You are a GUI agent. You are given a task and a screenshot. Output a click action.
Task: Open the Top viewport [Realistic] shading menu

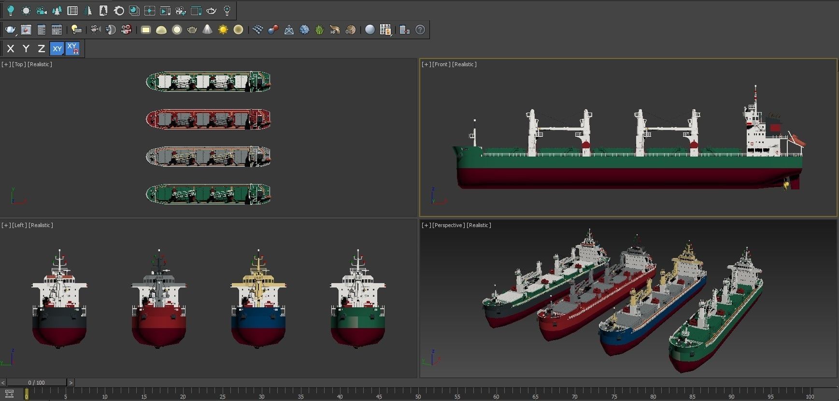pos(40,64)
